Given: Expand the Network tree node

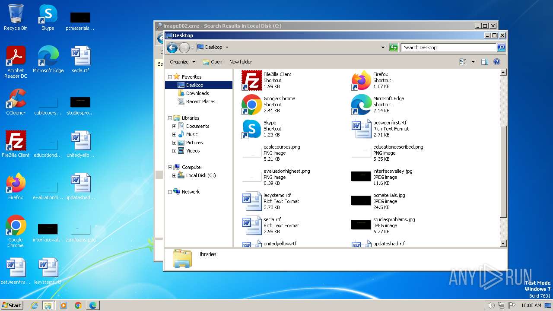Looking at the screenshot, I should 170,192.
